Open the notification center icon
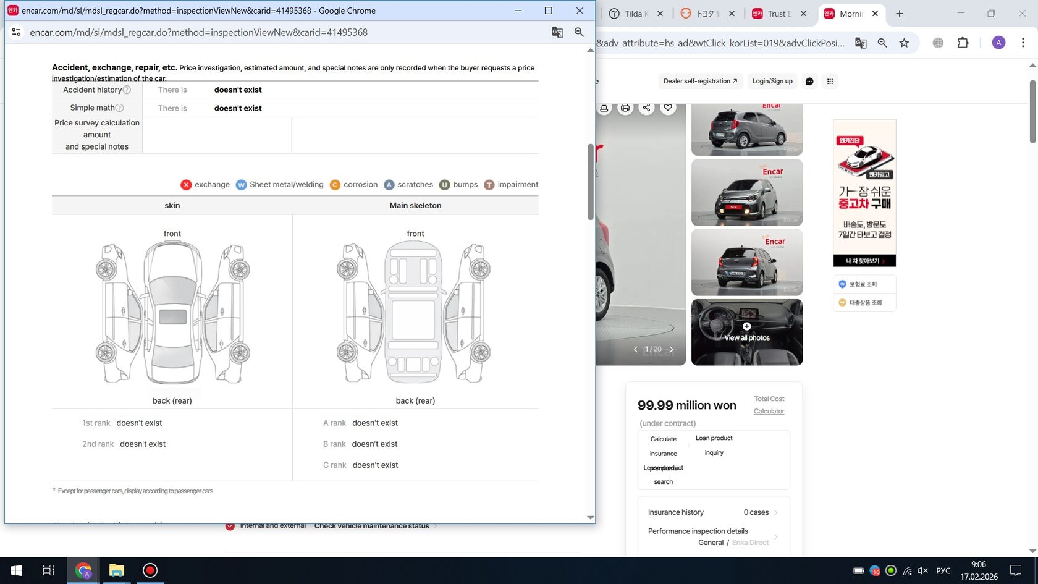Viewport: 1038px width, 584px height. 1016,570
